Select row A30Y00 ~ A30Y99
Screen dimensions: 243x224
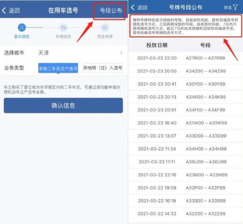[x=185, y=84]
